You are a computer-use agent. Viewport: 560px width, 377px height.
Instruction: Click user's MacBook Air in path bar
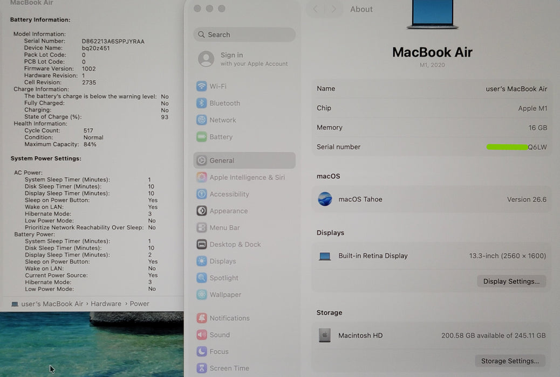click(52, 304)
